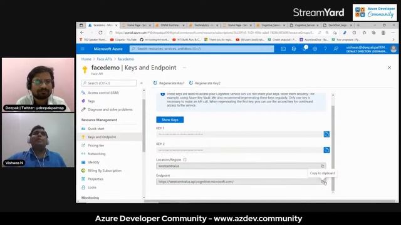Click Regenerate Key2
Image resolution: width=401 pixels, height=225 pixels.
(x=205, y=83)
